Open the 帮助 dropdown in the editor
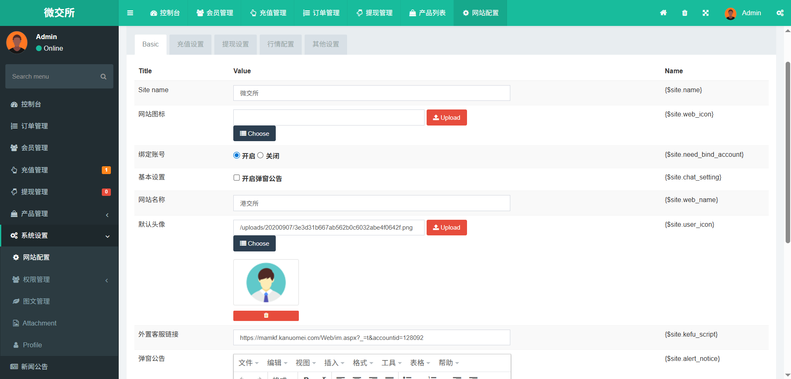Viewport: 791px width, 379px height. [448, 363]
